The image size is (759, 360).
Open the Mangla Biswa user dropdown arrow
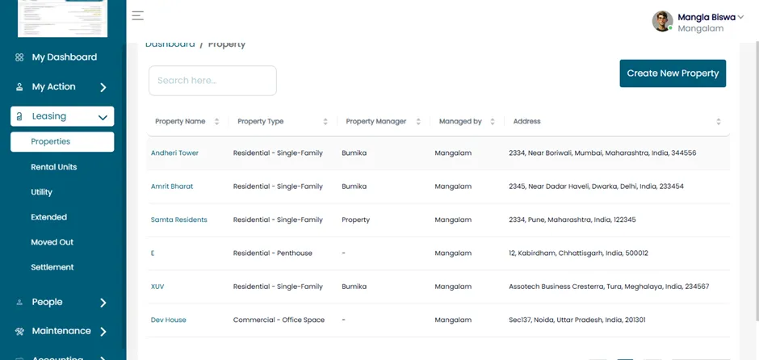point(740,17)
